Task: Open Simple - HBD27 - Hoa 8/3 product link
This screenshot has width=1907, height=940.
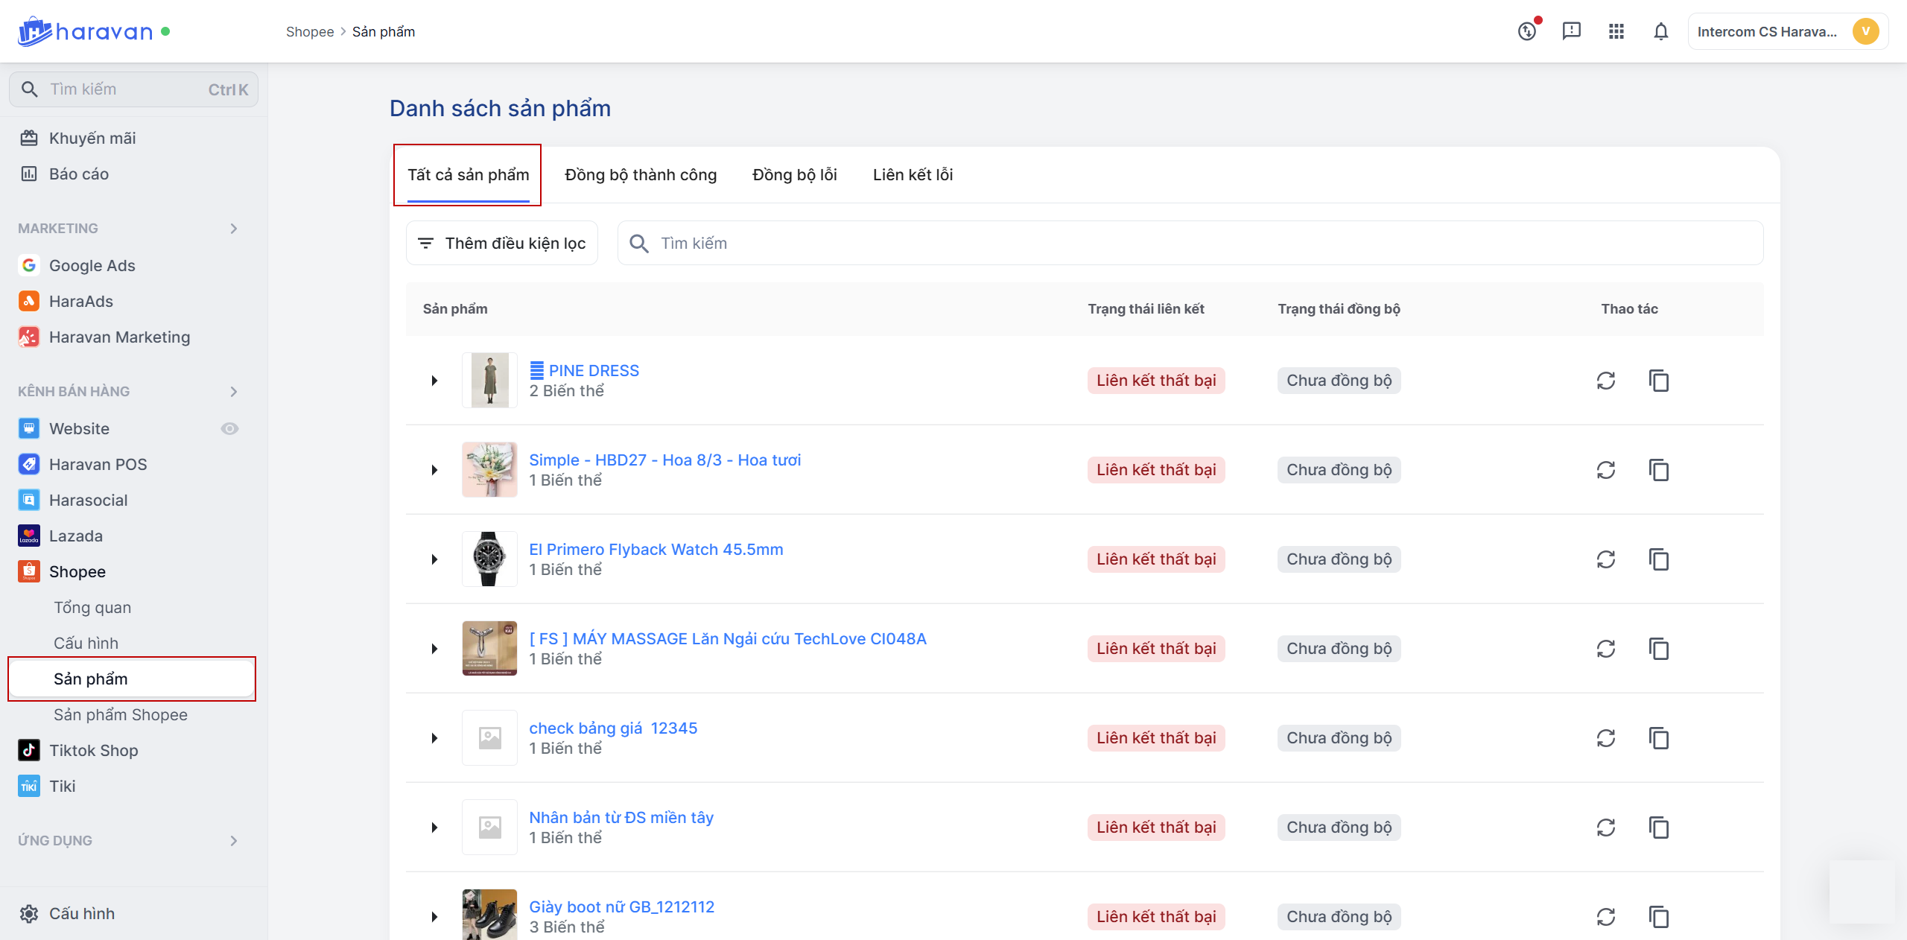Action: [664, 460]
